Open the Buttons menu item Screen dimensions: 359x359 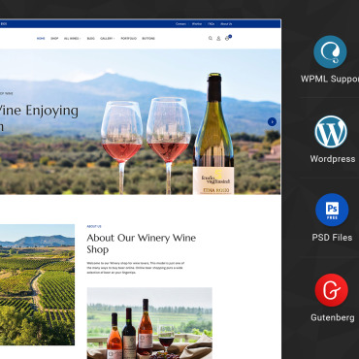(148, 38)
